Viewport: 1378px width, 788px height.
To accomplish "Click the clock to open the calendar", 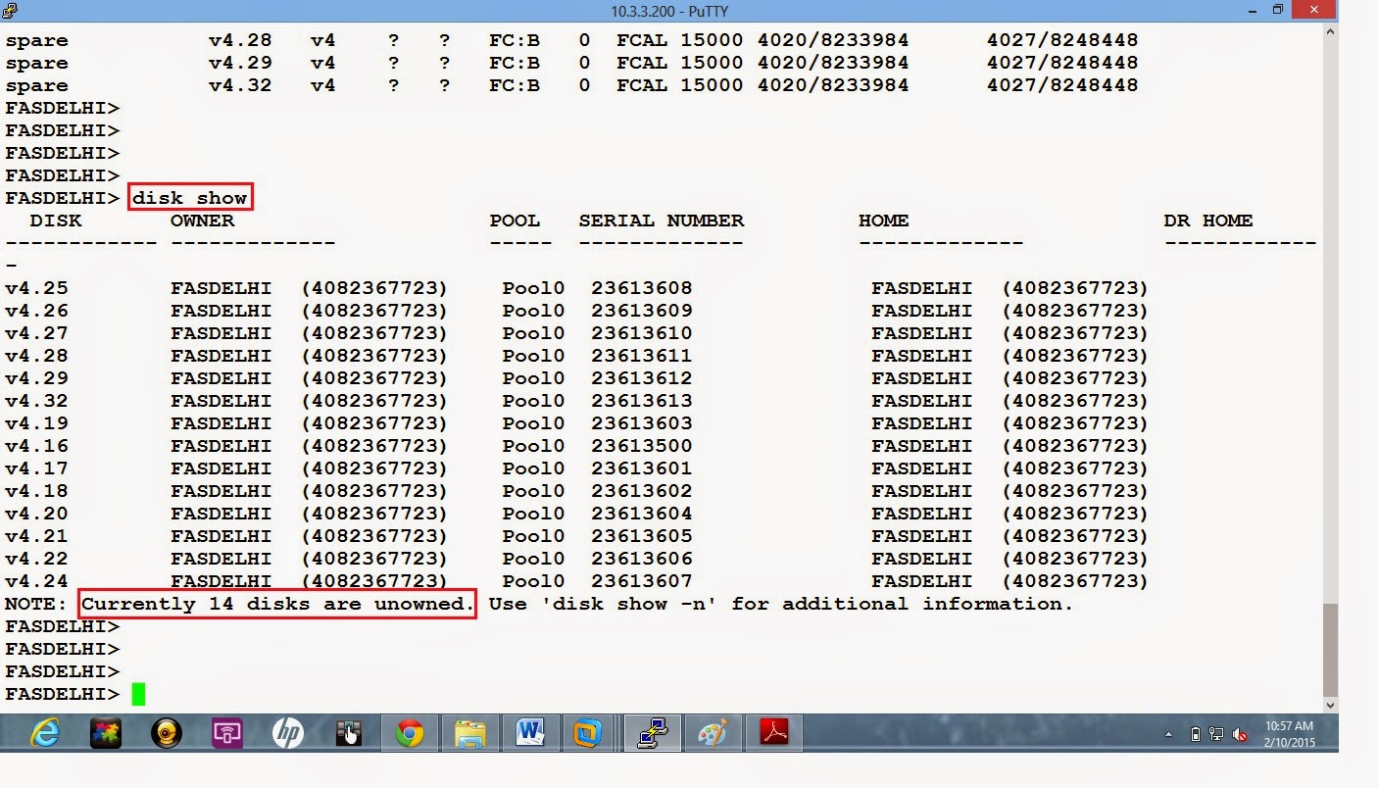I will click(1292, 732).
